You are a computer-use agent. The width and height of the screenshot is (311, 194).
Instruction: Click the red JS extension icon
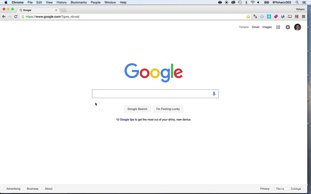coord(297,17)
